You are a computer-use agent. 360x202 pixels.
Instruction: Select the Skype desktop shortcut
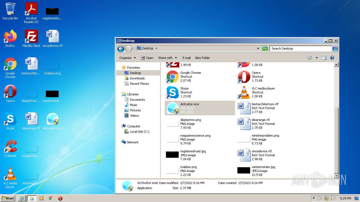click(x=10, y=121)
